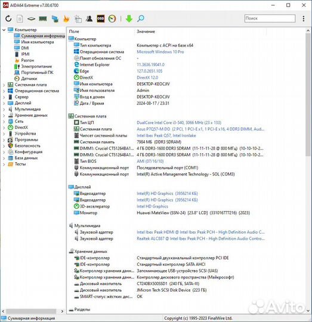Open the DirectX 12.0 link
This screenshot has width=312, height=322.
click(x=147, y=78)
